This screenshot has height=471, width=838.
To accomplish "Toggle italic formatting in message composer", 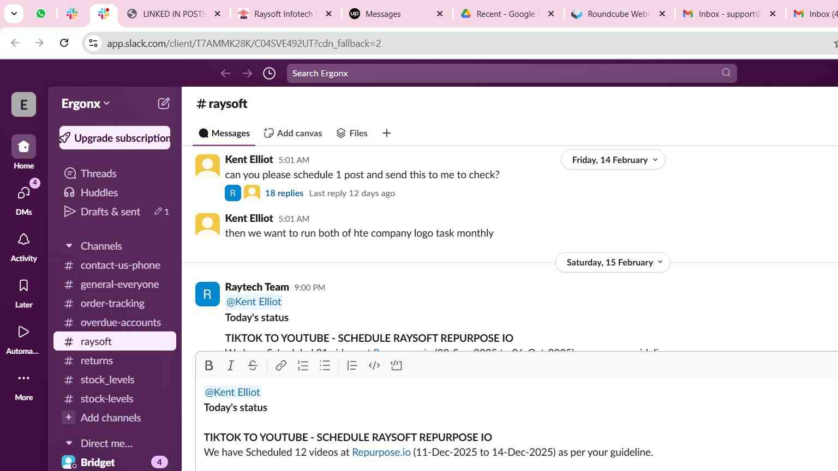I will (x=231, y=366).
